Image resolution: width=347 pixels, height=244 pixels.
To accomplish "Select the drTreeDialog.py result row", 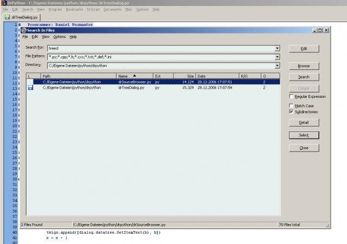I will 153,88.
